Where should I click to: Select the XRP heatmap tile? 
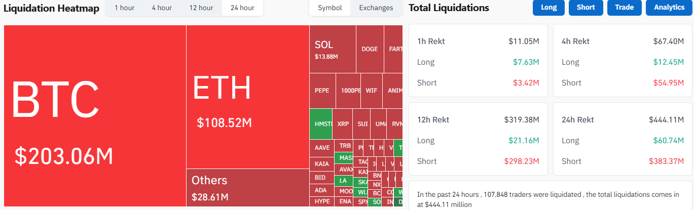343,123
